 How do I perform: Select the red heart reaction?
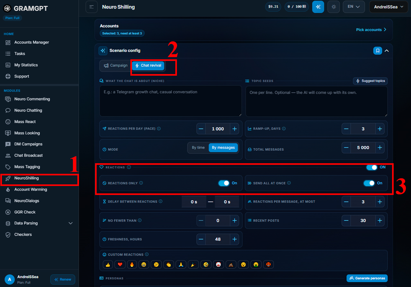pos(120,265)
